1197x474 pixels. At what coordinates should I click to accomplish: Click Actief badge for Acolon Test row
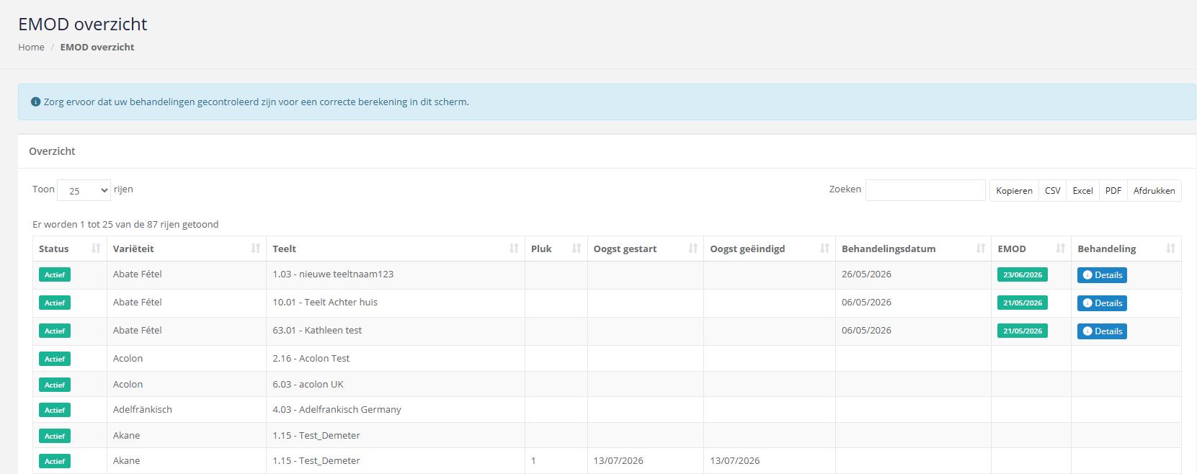click(55, 359)
